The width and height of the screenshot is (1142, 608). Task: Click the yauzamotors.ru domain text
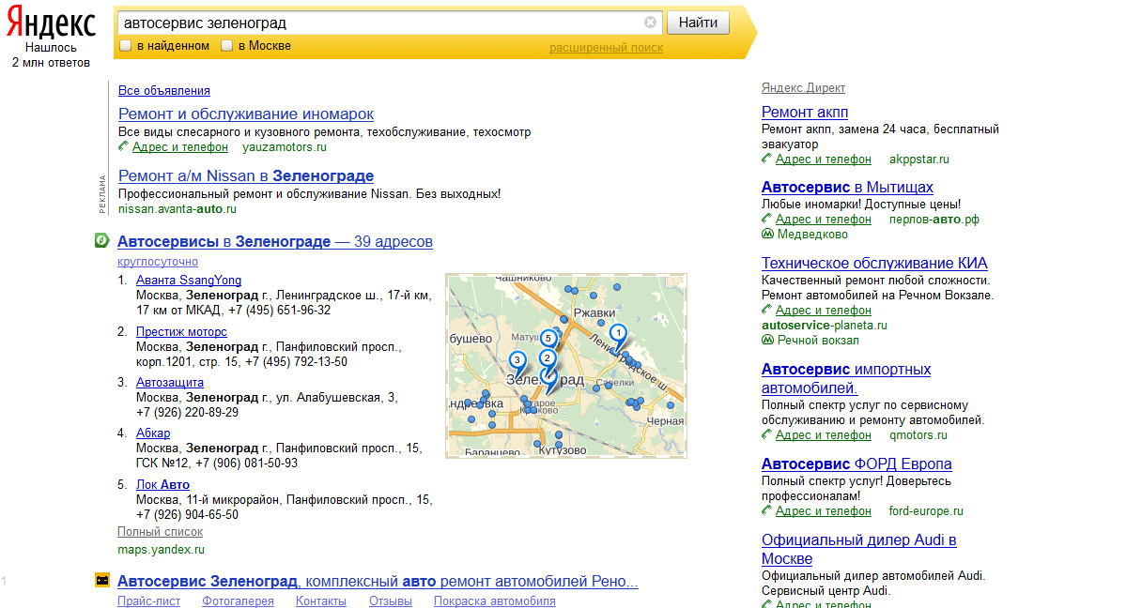(x=285, y=147)
